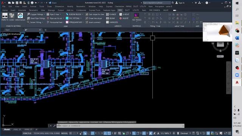Switch to the DUCT ribbon tab
242x136 pixels.
point(127,10)
